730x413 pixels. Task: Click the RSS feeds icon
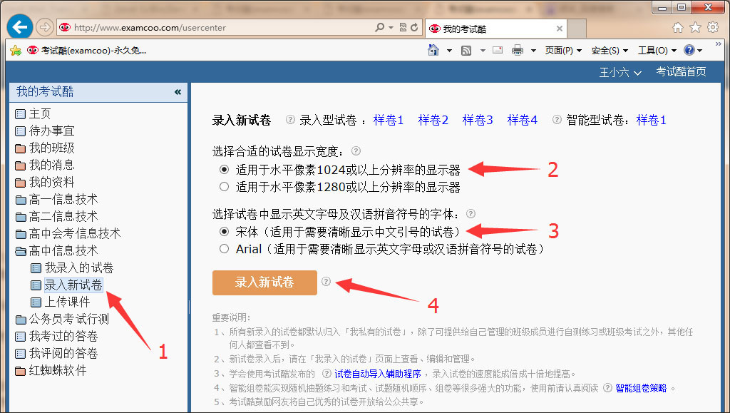(x=466, y=50)
